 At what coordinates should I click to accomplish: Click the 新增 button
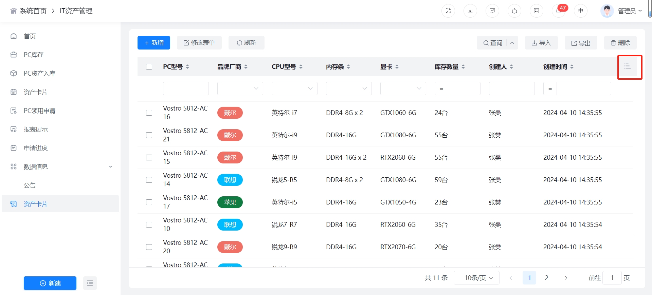tap(154, 43)
